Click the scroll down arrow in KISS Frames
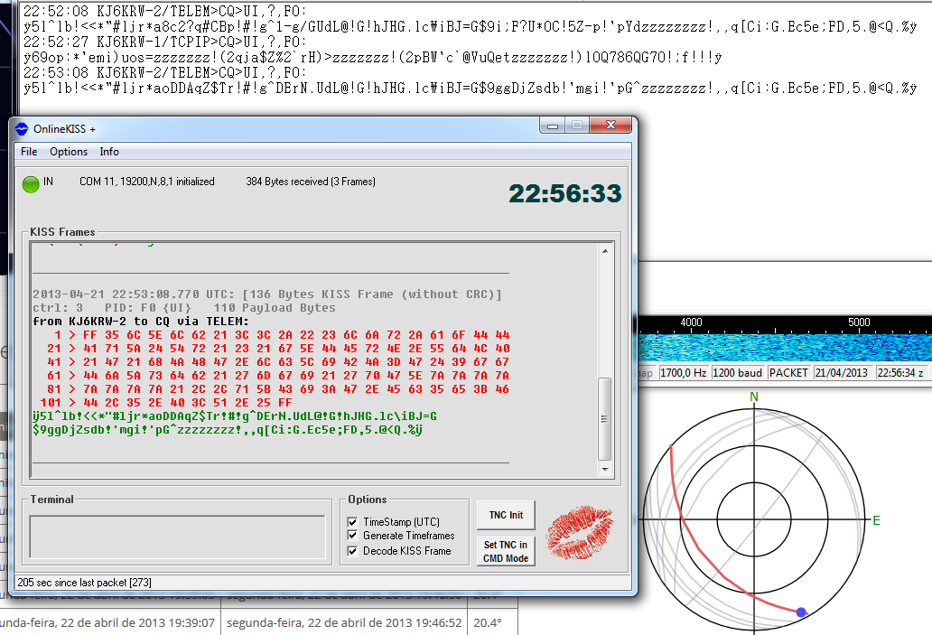The image size is (932, 635). coord(606,469)
